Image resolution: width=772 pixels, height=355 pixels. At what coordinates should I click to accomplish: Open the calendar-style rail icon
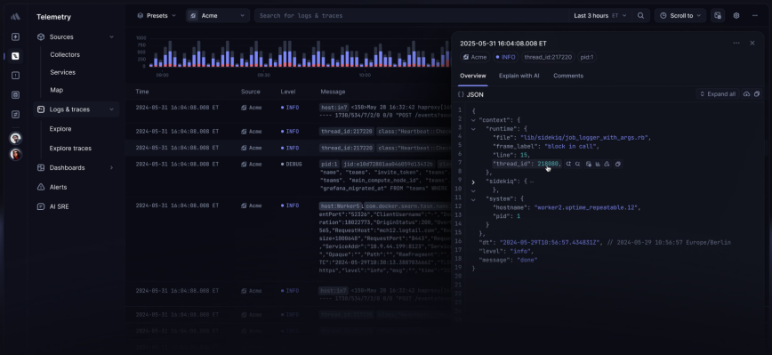tap(15, 94)
